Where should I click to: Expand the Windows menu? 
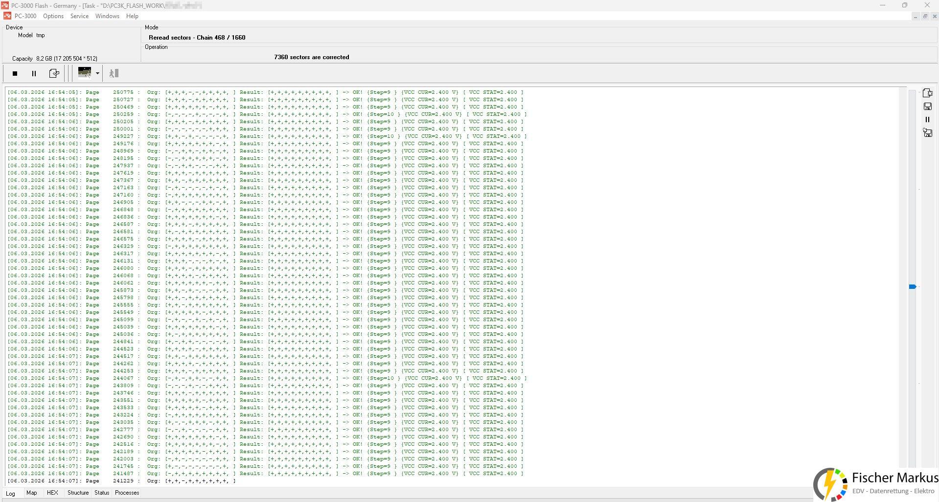107,16
